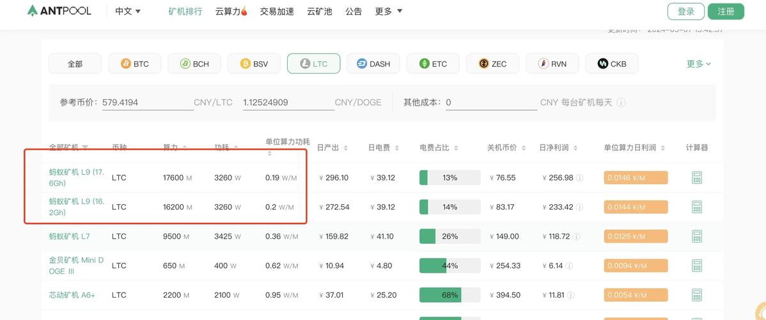Sort table by 单位算力功耗 column
This screenshot has width=766, height=320.
click(270, 154)
